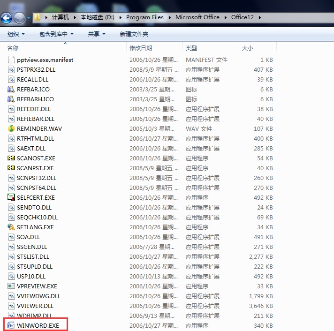
Task: Expand the arrow after Microsoft Office
Action: coord(225,17)
